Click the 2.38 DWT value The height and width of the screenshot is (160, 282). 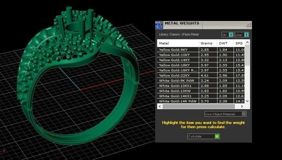point(223,101)
